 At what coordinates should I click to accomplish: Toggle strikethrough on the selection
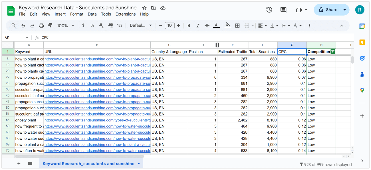(x=207, y=25)
